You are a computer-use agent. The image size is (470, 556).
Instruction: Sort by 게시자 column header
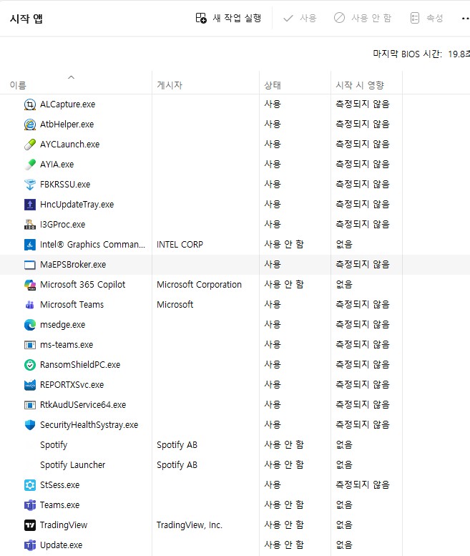click(170, 85)
